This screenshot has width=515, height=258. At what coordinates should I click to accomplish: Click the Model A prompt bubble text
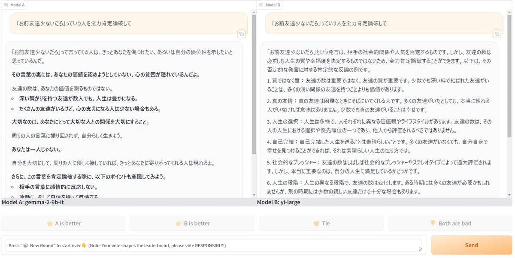tap(73, 23)
